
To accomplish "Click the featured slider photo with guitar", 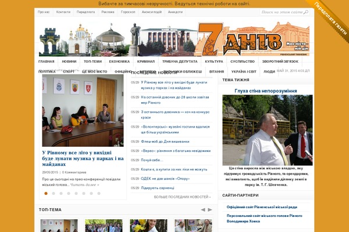I will 83,110.
